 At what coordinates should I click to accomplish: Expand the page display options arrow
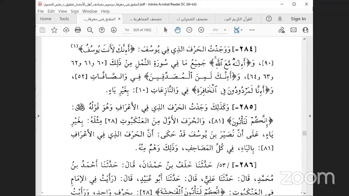point(242,30)
